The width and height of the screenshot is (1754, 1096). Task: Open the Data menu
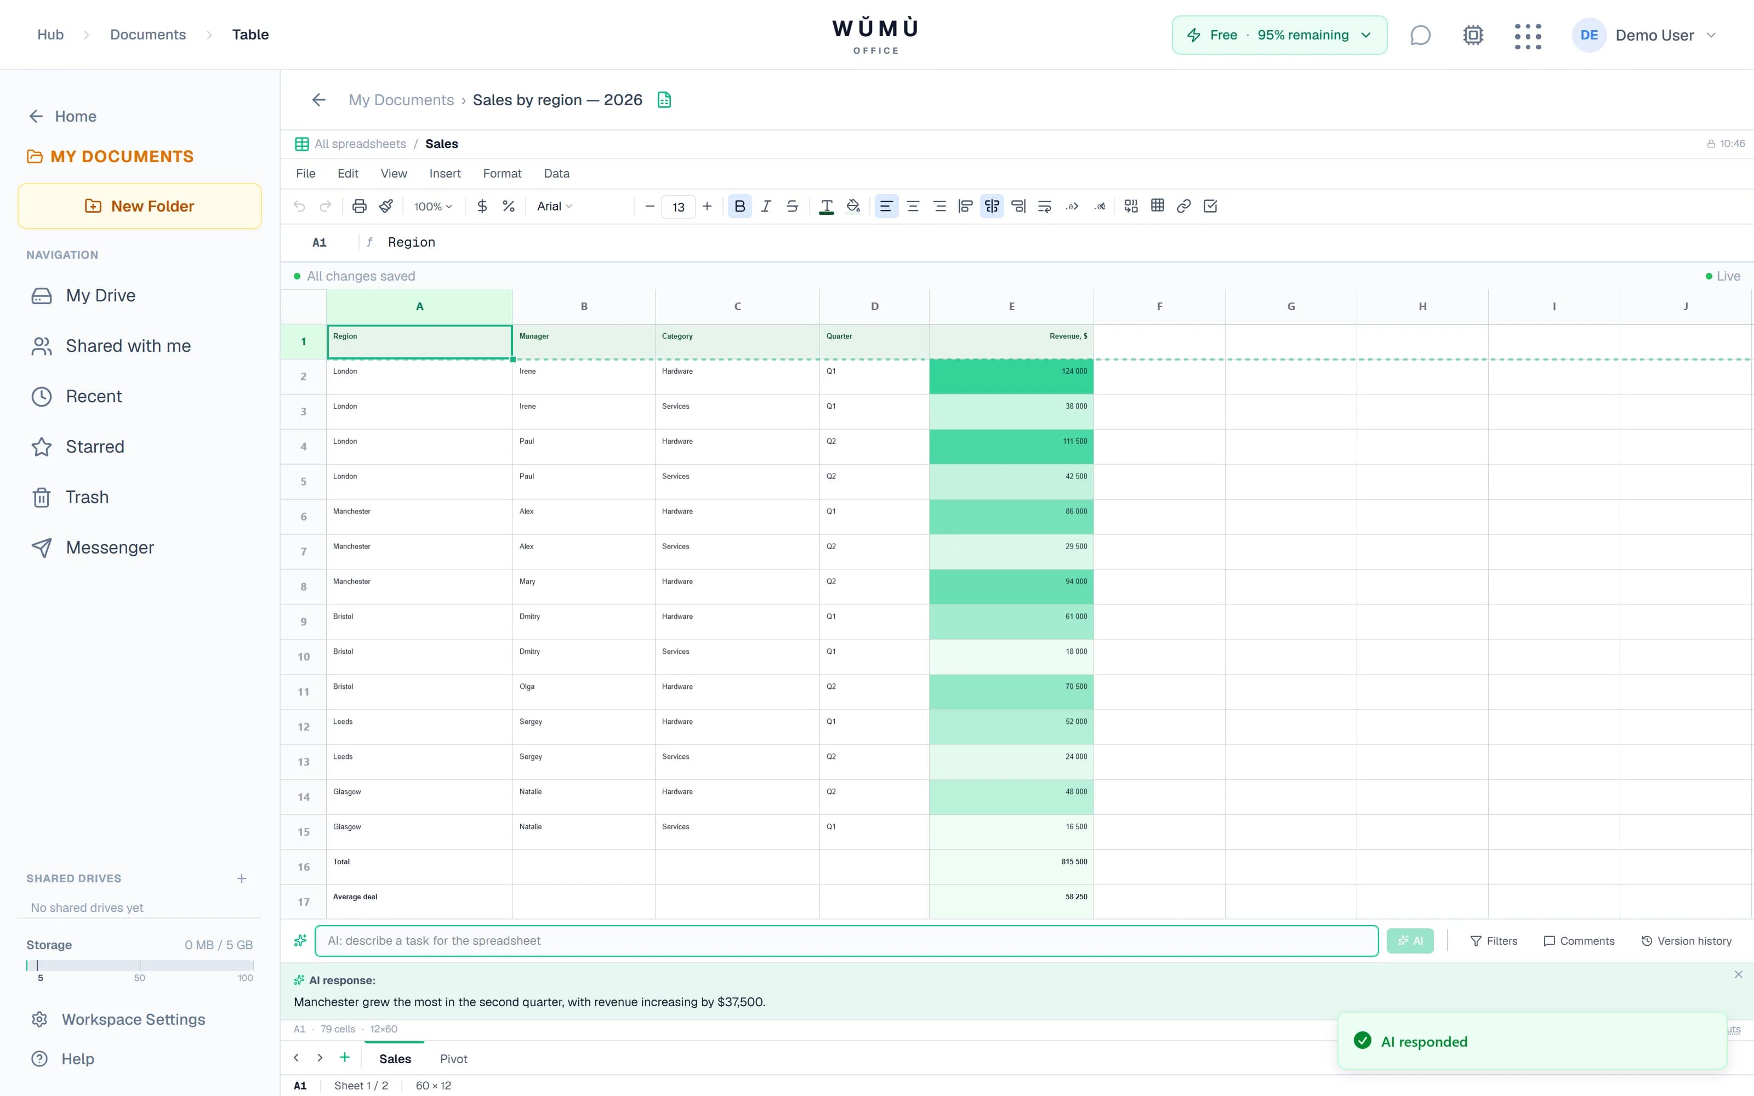tap(557, 173)
